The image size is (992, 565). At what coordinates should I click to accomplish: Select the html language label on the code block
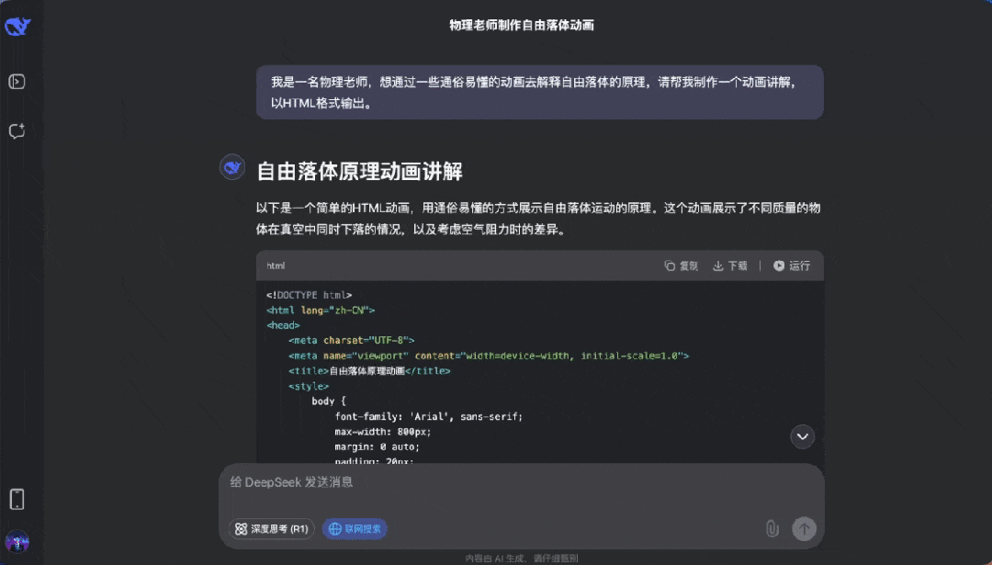[x=275, y=266]
